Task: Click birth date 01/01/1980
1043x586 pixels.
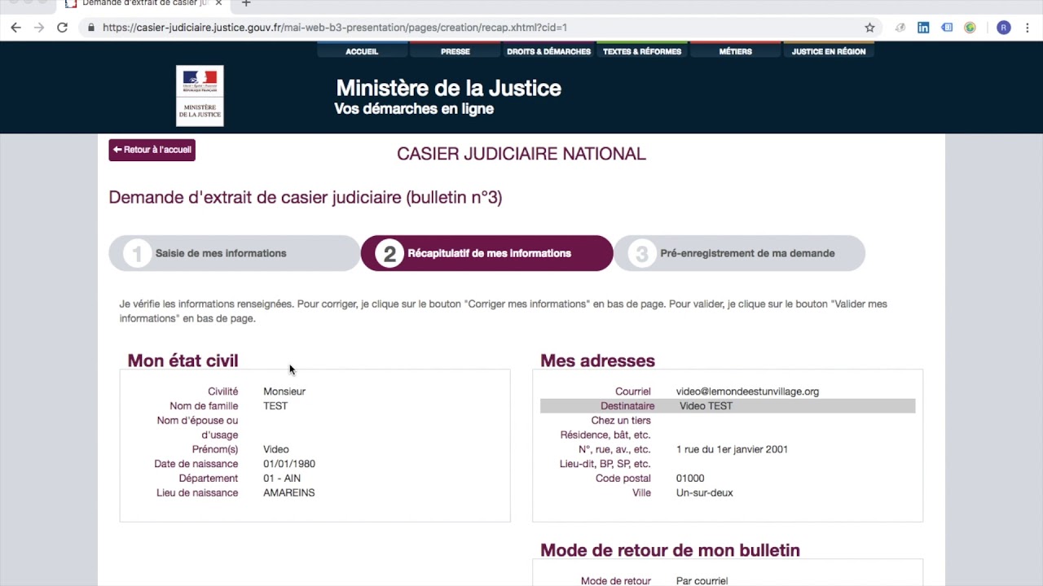Action: pos(289,464)
